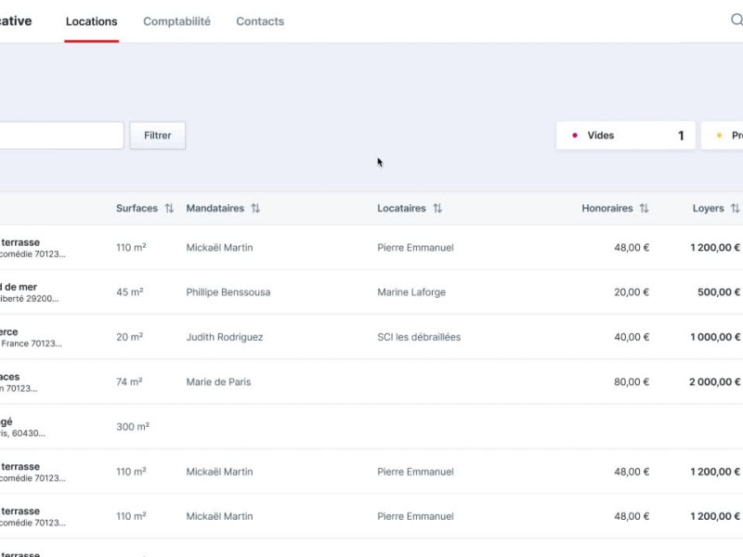Select locataire Marine Laforge

[411, 292]
